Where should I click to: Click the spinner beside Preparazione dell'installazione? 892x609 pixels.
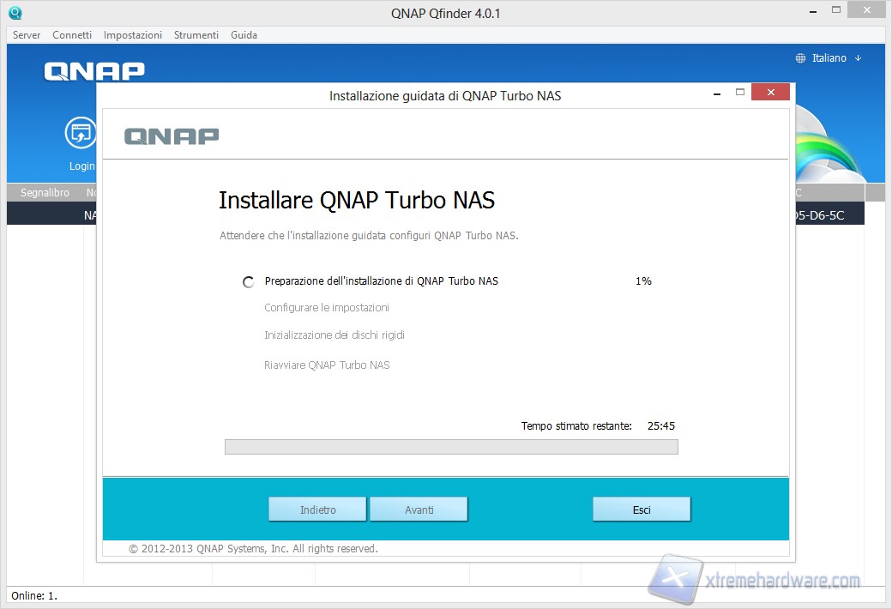(x=249, y=281)
